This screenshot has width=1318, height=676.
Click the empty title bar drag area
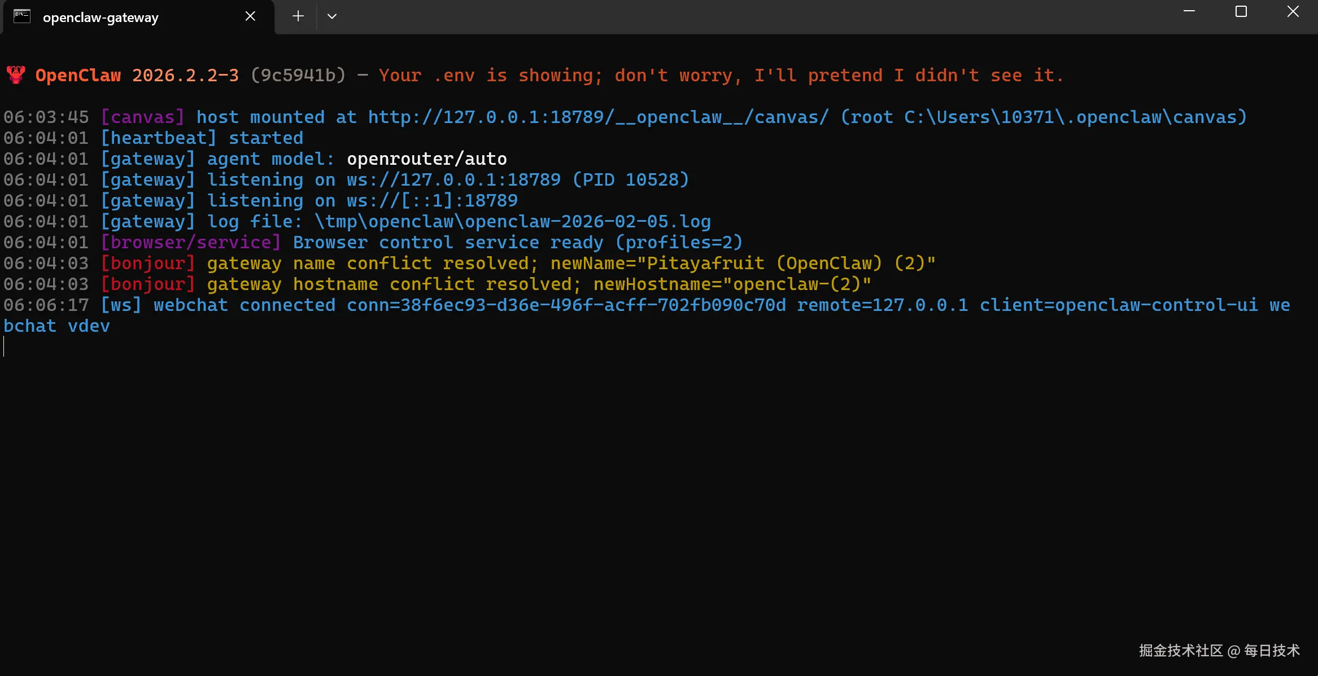coord(734,16)
